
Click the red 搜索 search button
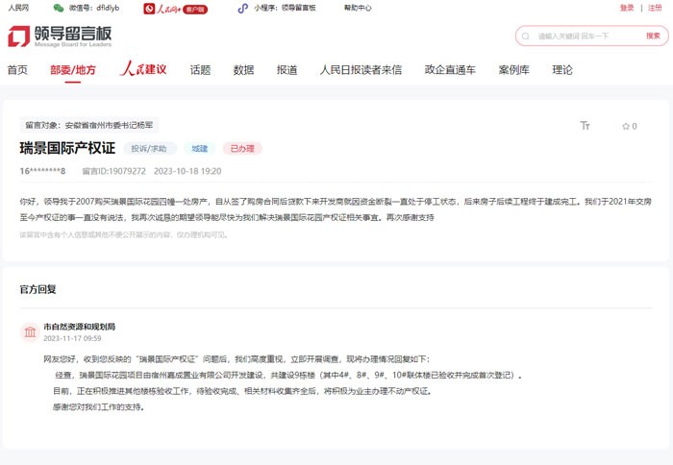coord(653,37)
